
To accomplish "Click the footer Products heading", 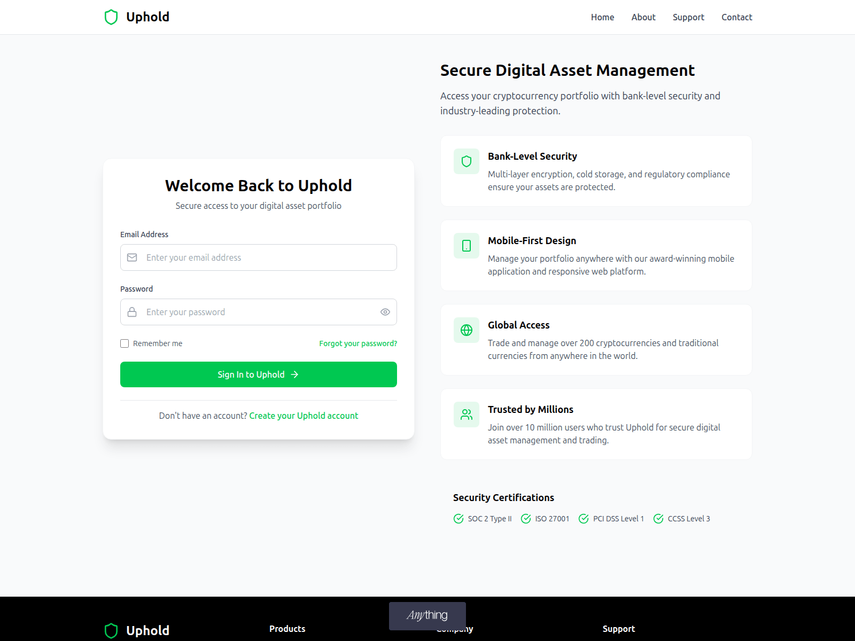I will coord(287,629).
